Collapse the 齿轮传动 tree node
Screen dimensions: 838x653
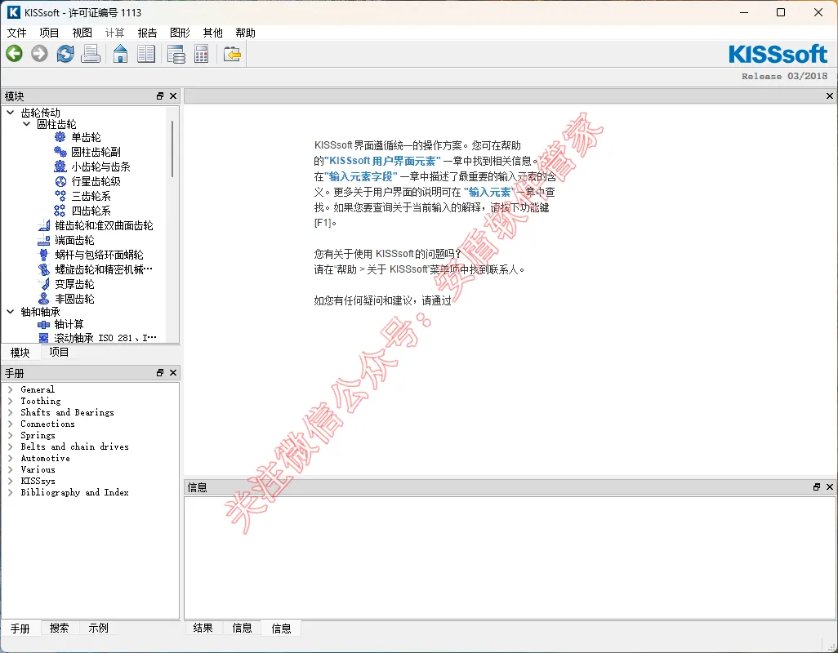[x=10, y=113]
